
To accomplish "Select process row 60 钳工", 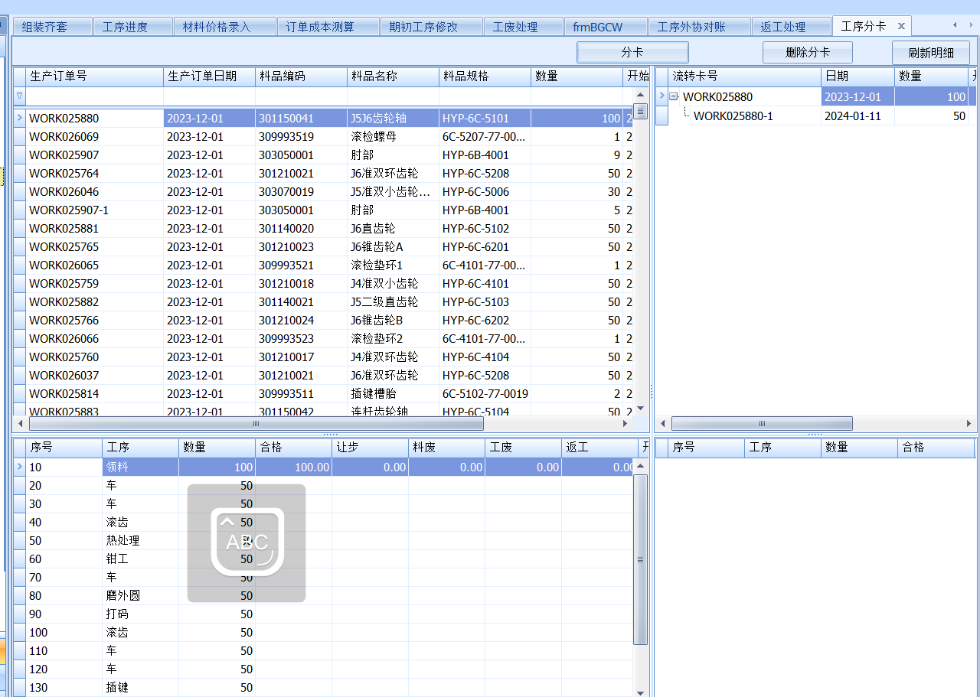I will click(x=324, y=559).
